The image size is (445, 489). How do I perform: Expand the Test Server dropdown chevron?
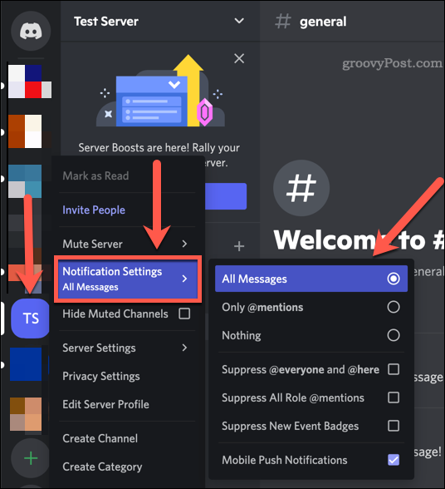[x=239, y=21]
